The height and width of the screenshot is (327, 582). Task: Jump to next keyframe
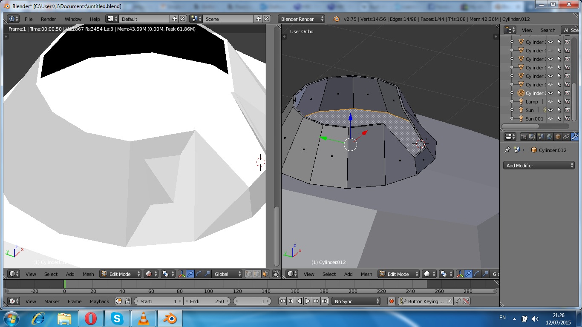[x=316, y=301]
